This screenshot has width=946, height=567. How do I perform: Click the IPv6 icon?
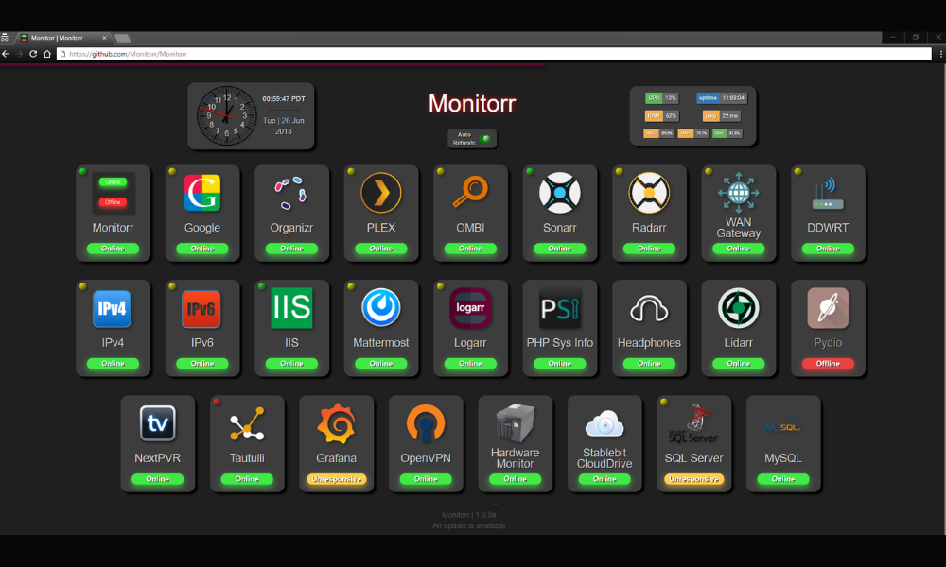(202, 308)
